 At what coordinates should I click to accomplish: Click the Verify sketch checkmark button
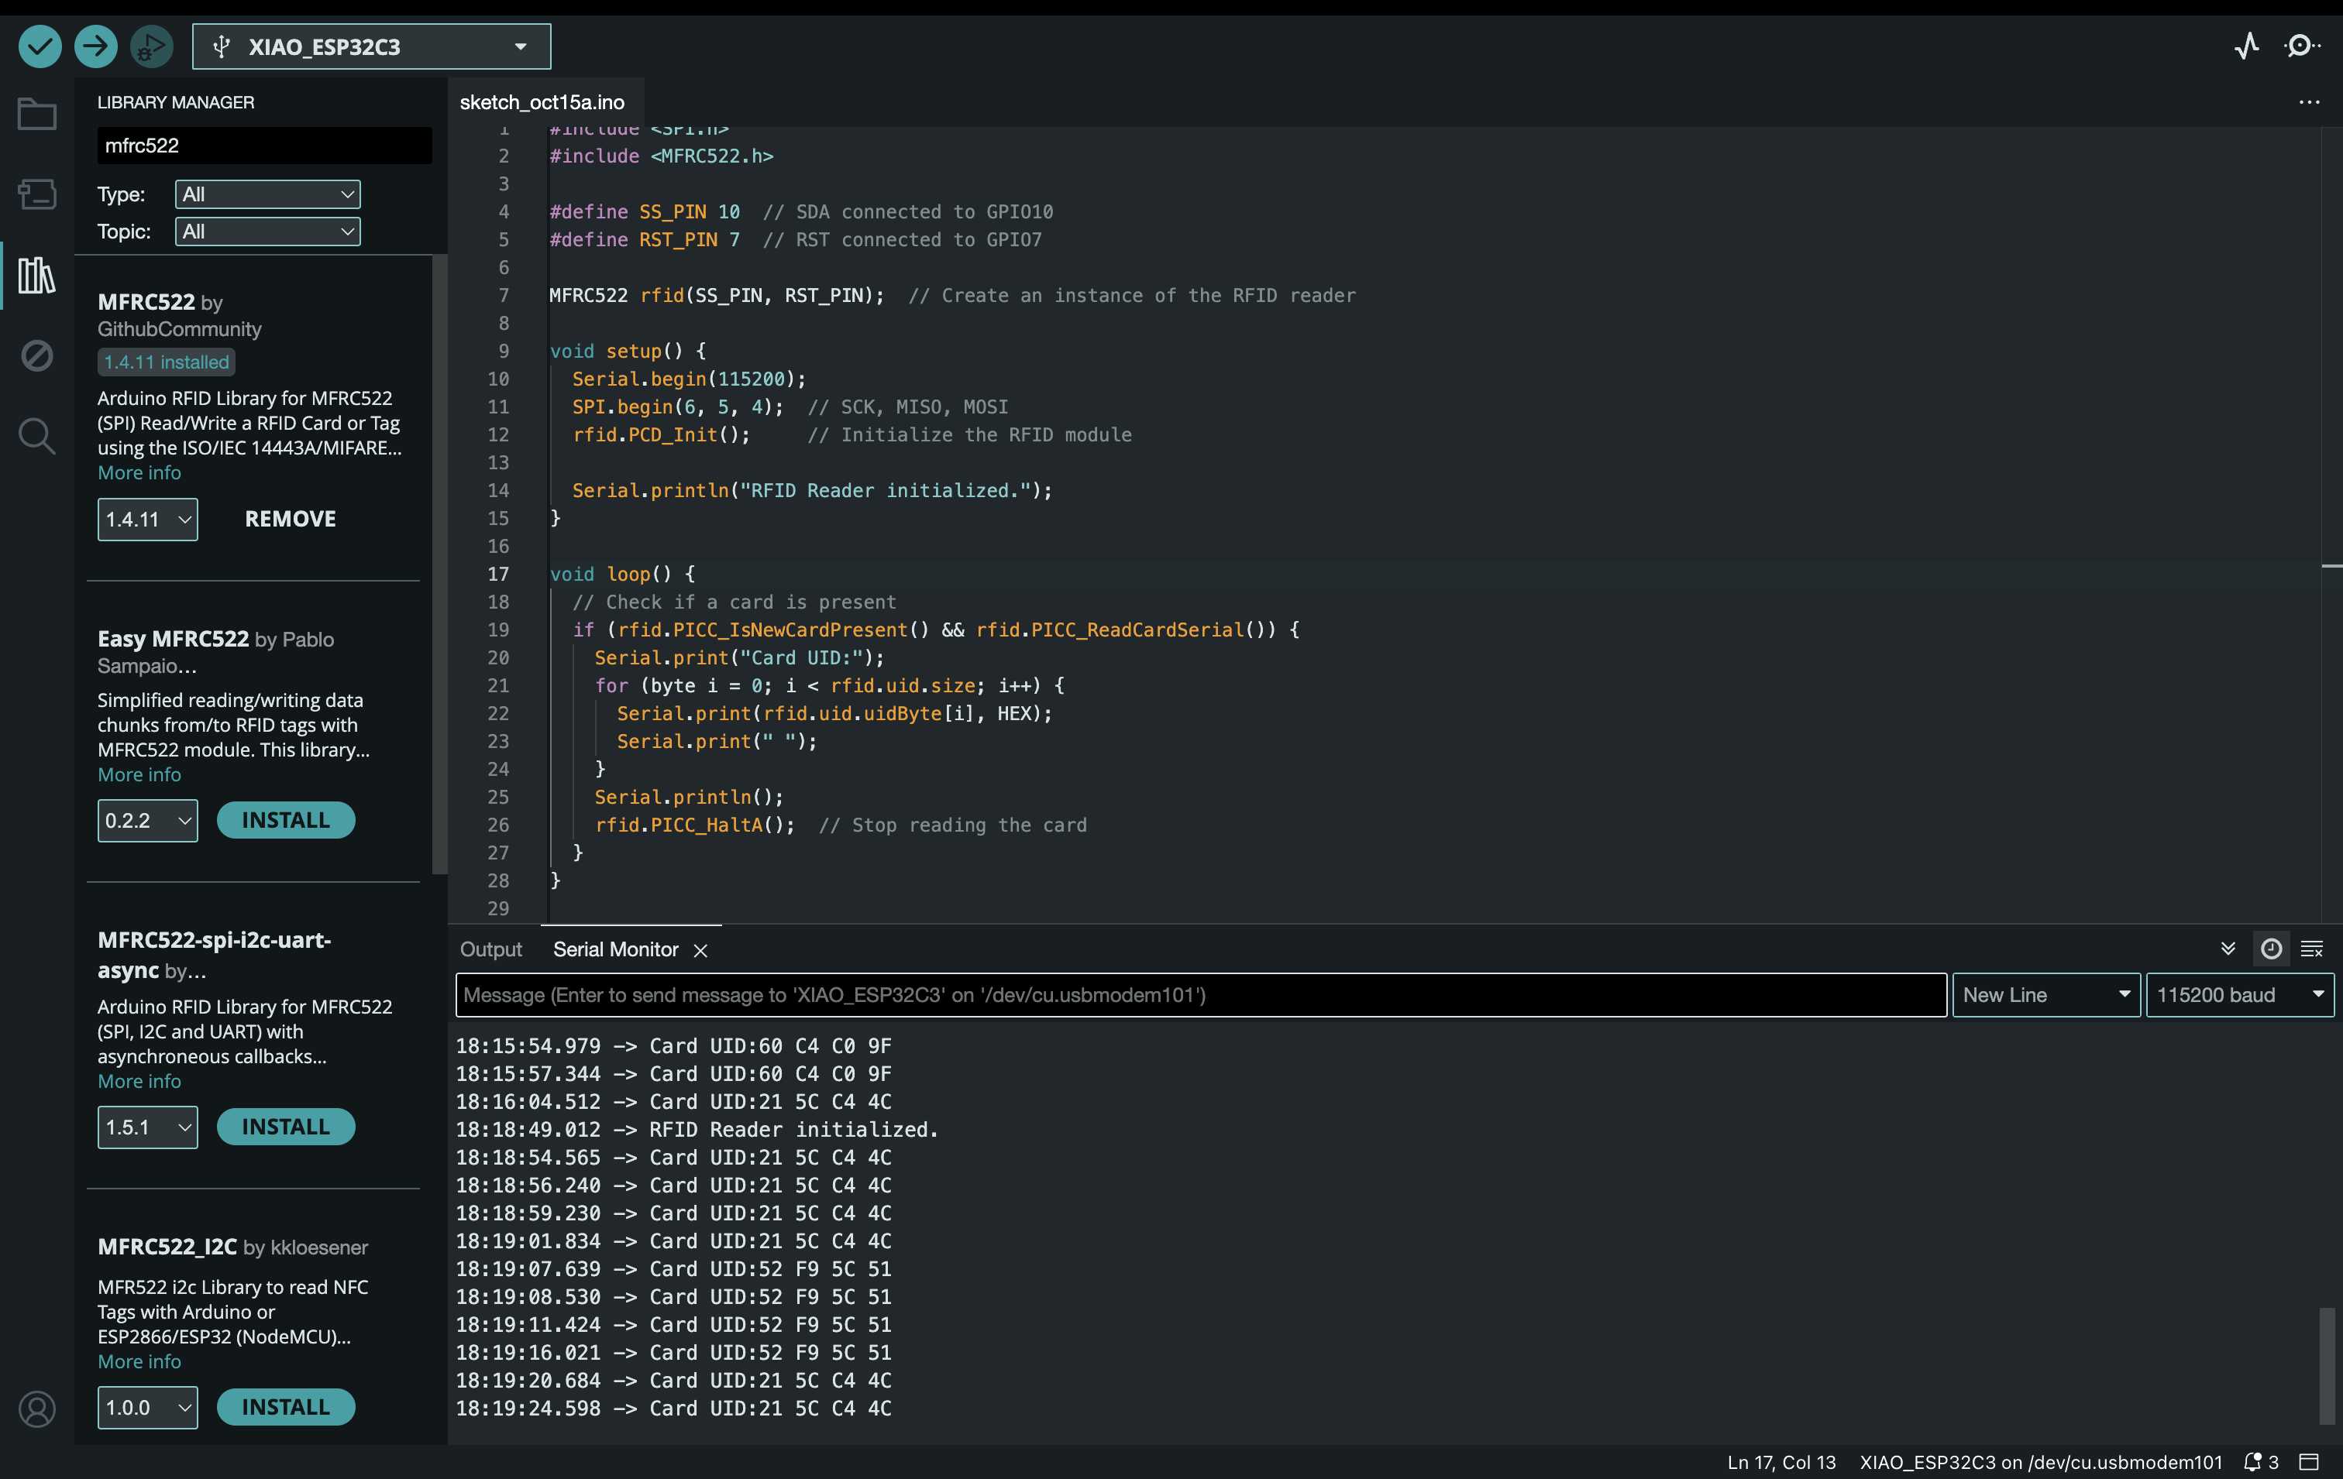point(40,46)
